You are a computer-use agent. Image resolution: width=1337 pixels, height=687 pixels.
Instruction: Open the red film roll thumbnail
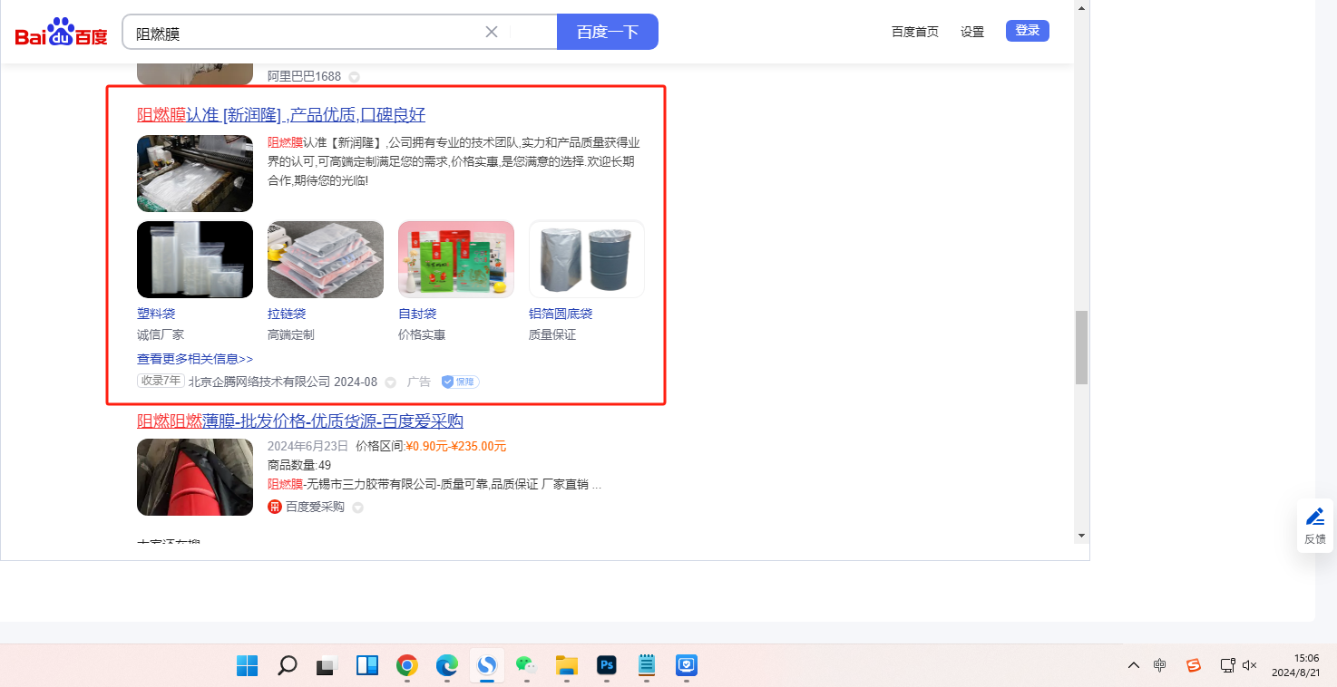point(195,478)
